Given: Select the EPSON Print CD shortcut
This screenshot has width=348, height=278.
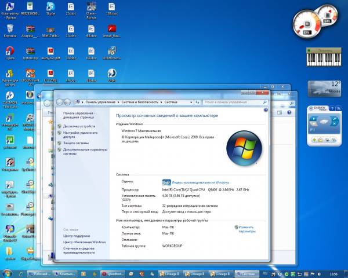Looking at the screenshot, I should click(30, 77).
